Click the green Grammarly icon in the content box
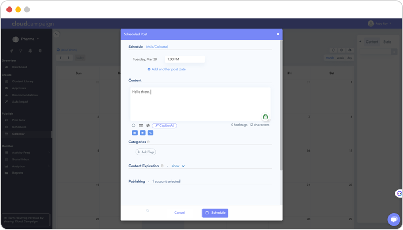 click(x=265, y=117)
